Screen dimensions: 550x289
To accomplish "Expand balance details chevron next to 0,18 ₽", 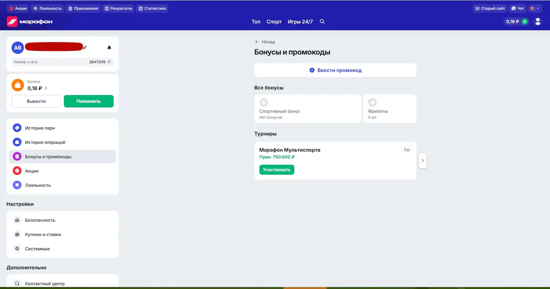I will tap(46, 88).
